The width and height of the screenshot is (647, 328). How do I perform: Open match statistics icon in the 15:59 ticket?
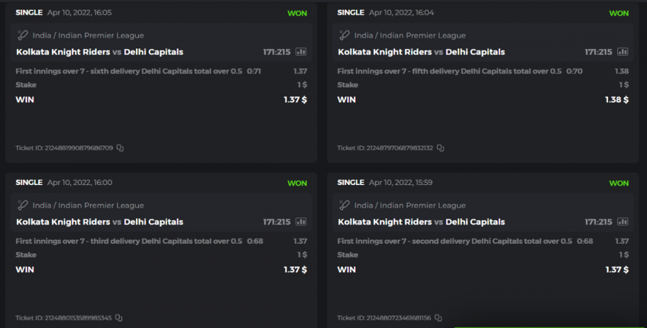pyautogui.click(x=623, y=222)
